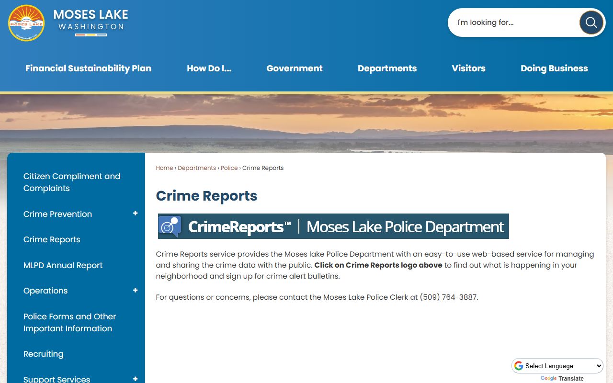Click the CrimeReports Moses Lake Police Department banner
Image resolution: width=613 pixels, height=383 pixels.
tap(333, 226)
